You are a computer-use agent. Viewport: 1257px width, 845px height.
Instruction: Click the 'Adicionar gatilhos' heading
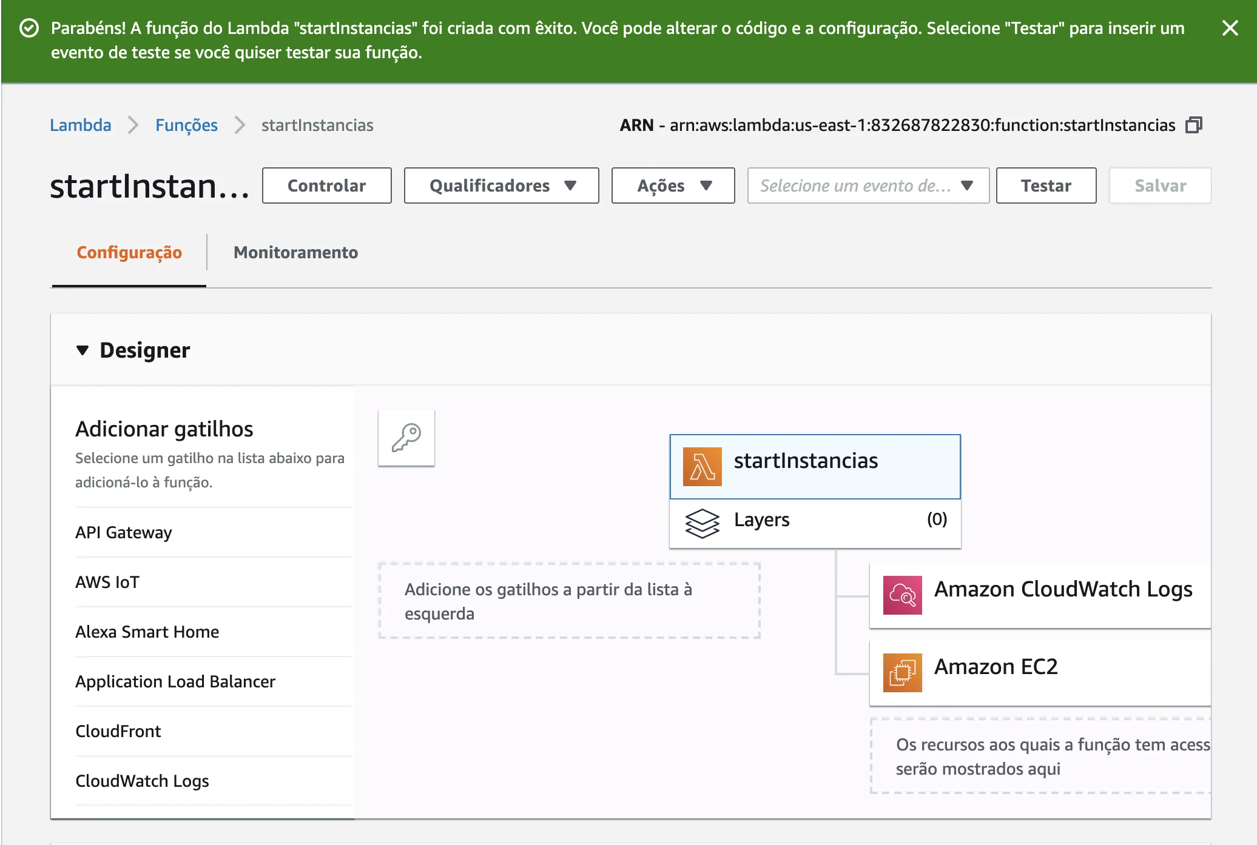pyautogui.click(x=164, y=429)
